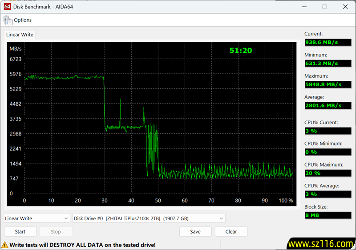The height and width of the screenshot is (250, 356).
Task: Click the CPU% Maximum value 20 %
Action: (x=328, y=173)
